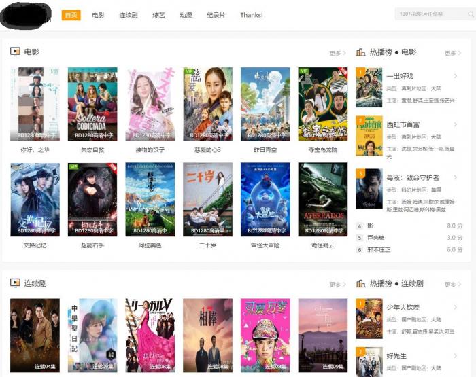
Task: Click rank 3 badge on 毒液 thumbnail
Action: point(360,173)
